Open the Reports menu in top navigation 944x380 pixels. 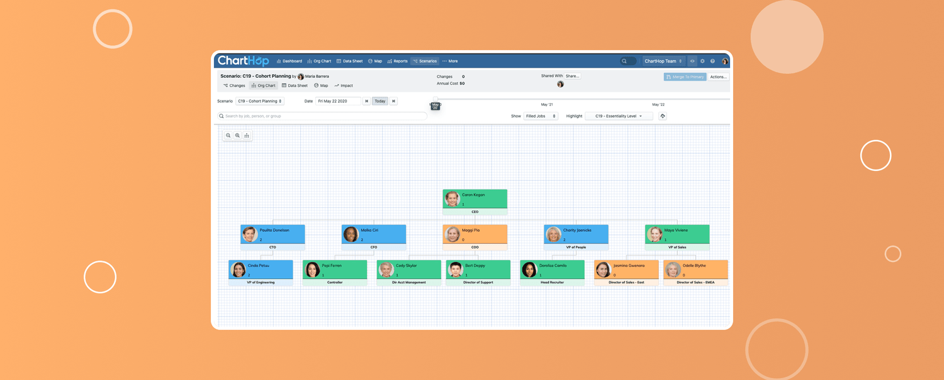[x=398, y=62]
